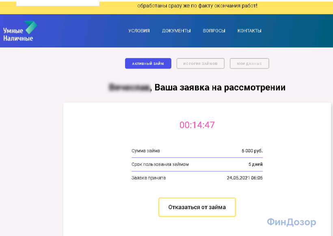
Task: Navigate to КОНТАКТЫ
Action: (249, 31)
